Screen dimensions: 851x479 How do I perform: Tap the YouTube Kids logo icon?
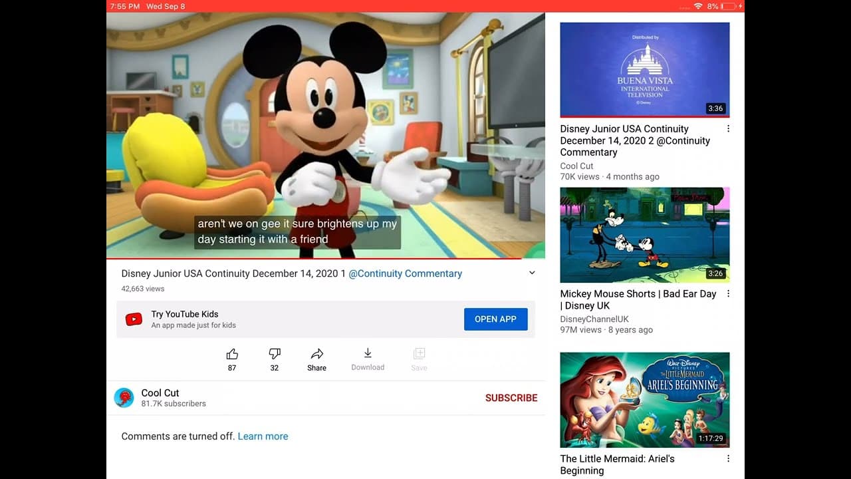(134, 319)
